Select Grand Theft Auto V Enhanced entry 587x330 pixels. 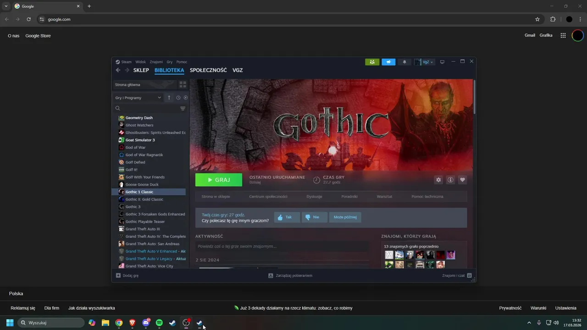pos(152,251)
